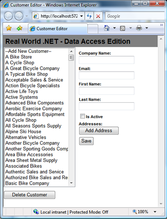The height and width of the screenshot is (219, 167).
Task: Click the Add Address button
Action: coord(99,130)
